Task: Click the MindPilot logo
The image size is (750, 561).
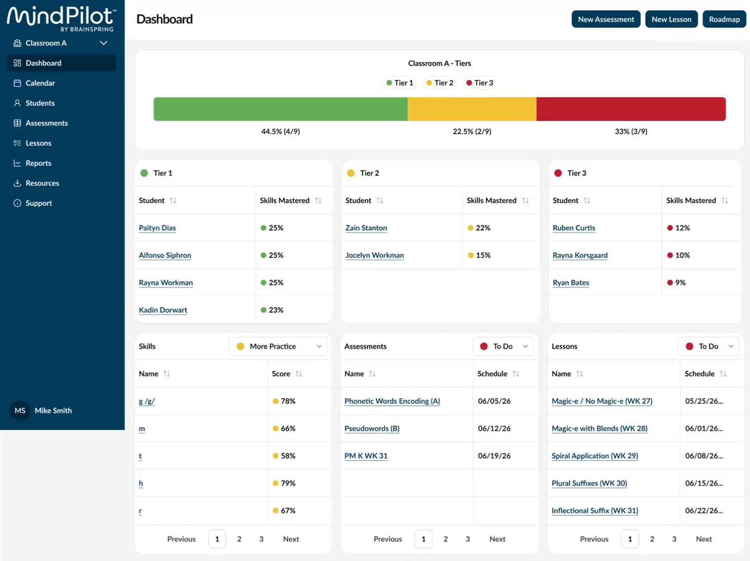Action: (x=61, y=19)
